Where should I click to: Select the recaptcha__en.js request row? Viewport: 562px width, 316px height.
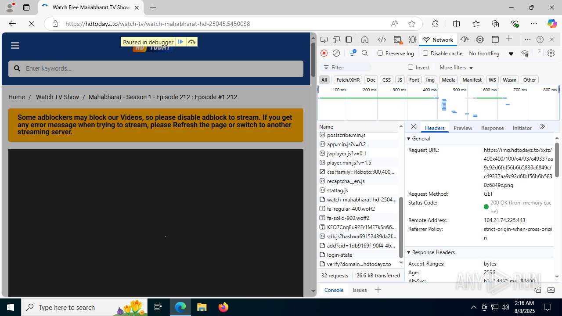[x=358, y=181]
